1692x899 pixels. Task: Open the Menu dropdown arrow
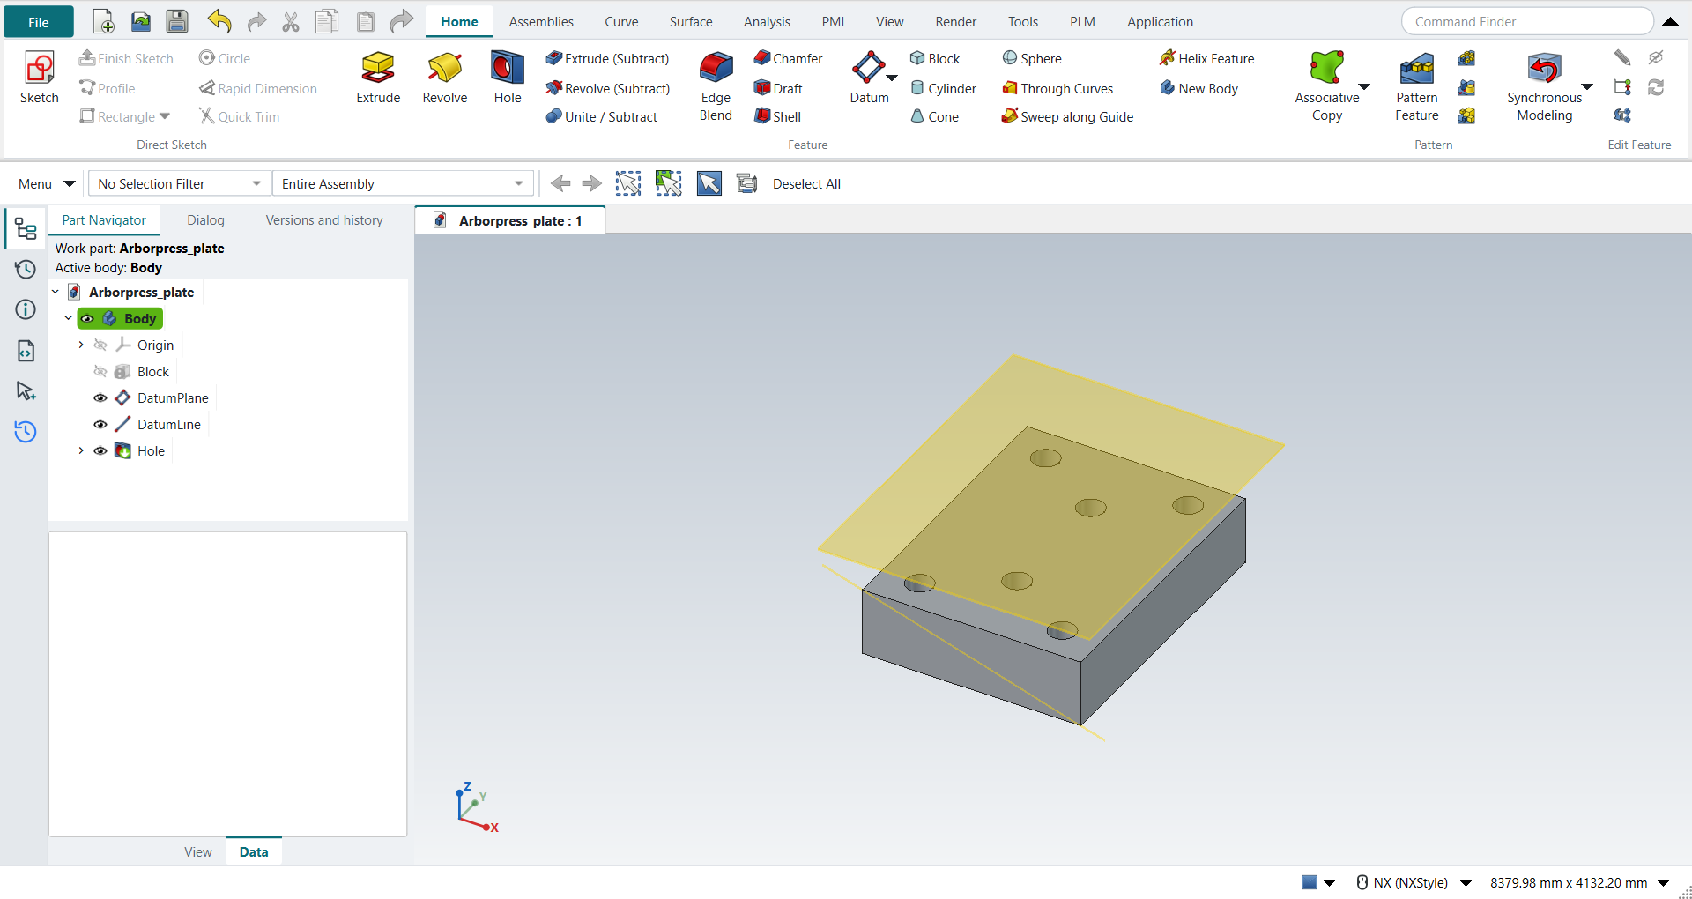[x=70, y=183]
